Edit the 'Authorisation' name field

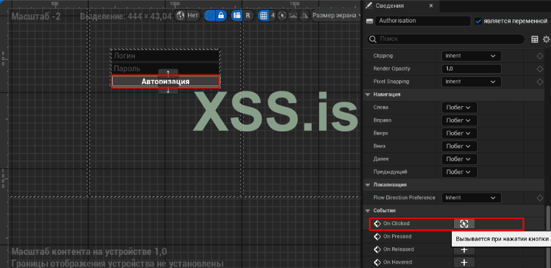tap(423, 21)
